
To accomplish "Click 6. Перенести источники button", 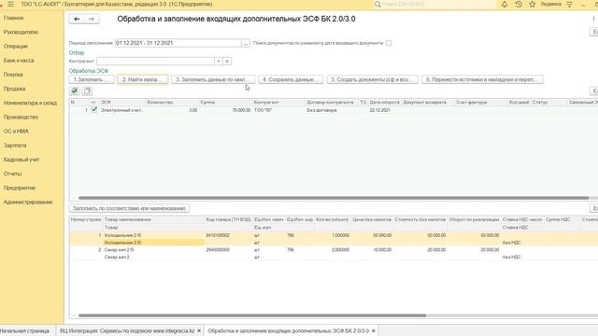I will pyautogui.click(x=482, y=79).
